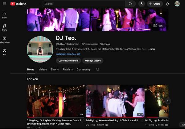
Task: Go to Subscriptions in the sidebar
Action: coord(4,40)
